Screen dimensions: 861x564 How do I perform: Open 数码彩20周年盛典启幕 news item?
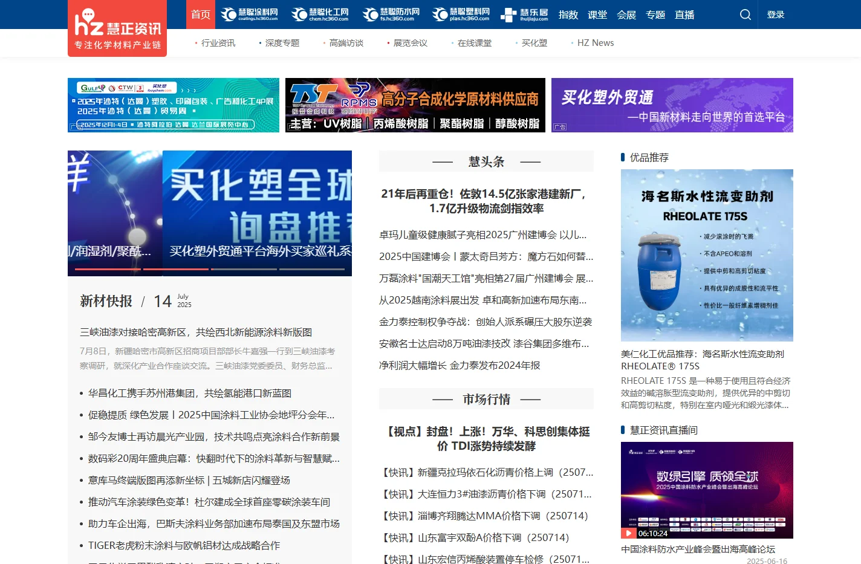(x=214, y=458)
